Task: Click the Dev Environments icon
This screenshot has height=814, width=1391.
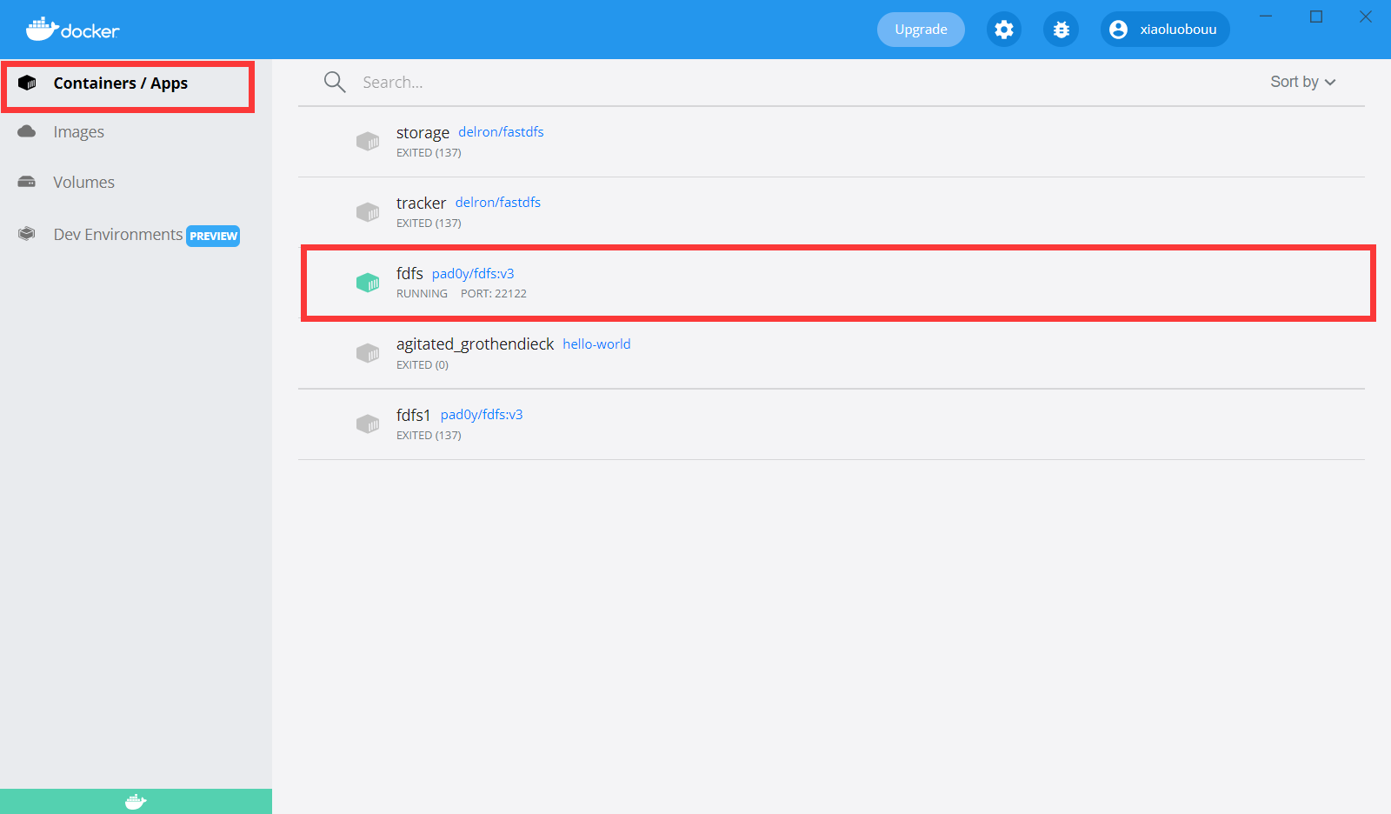Action: pyautogui.click(x=26, y=234)
